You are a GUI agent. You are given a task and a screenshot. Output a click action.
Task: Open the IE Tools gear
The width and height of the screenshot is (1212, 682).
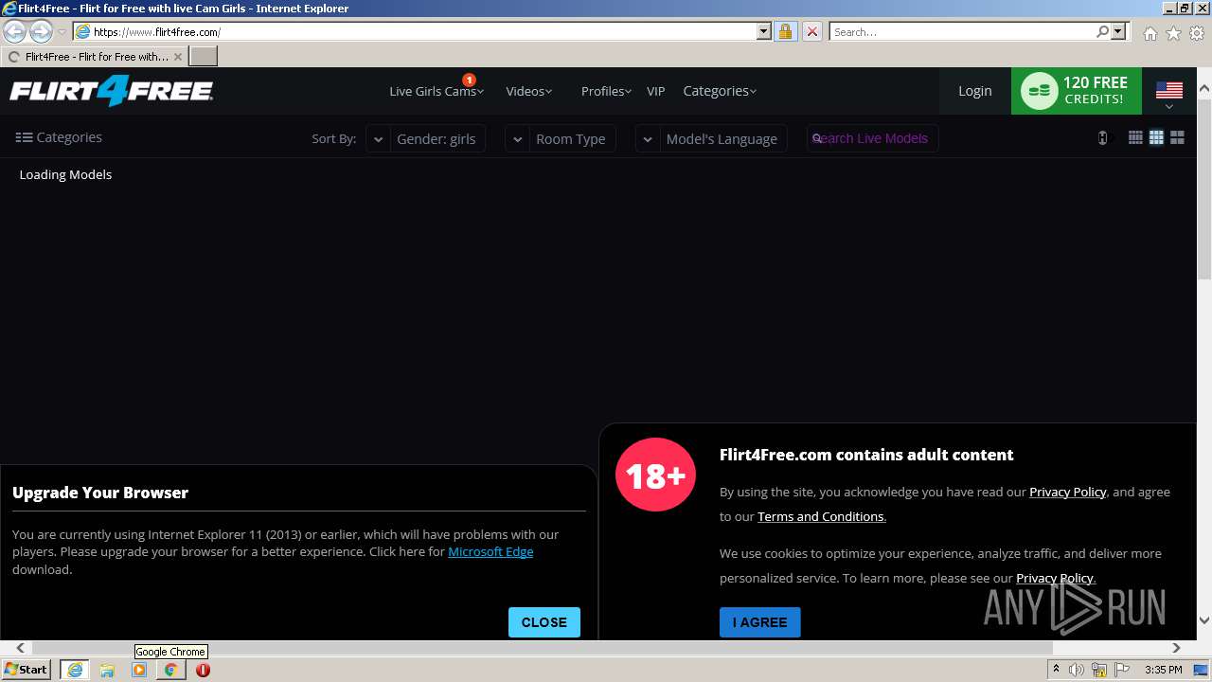1197,33
